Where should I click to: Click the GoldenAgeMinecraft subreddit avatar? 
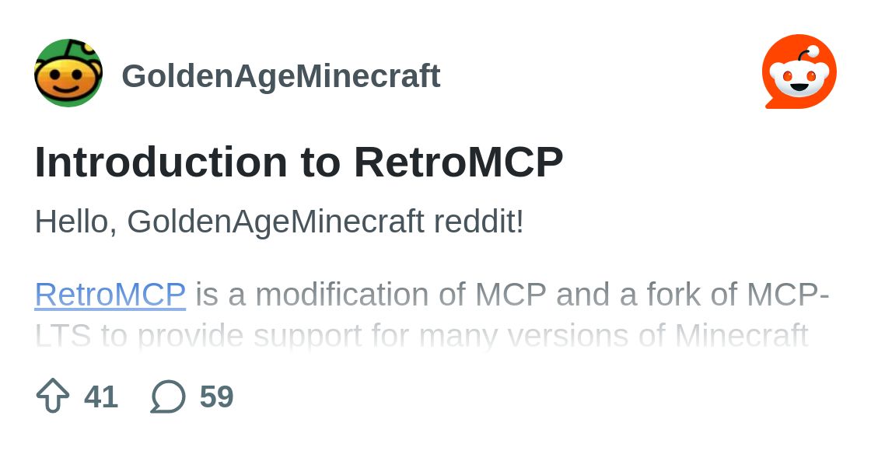pyautogui.click(x=68, y=73)
